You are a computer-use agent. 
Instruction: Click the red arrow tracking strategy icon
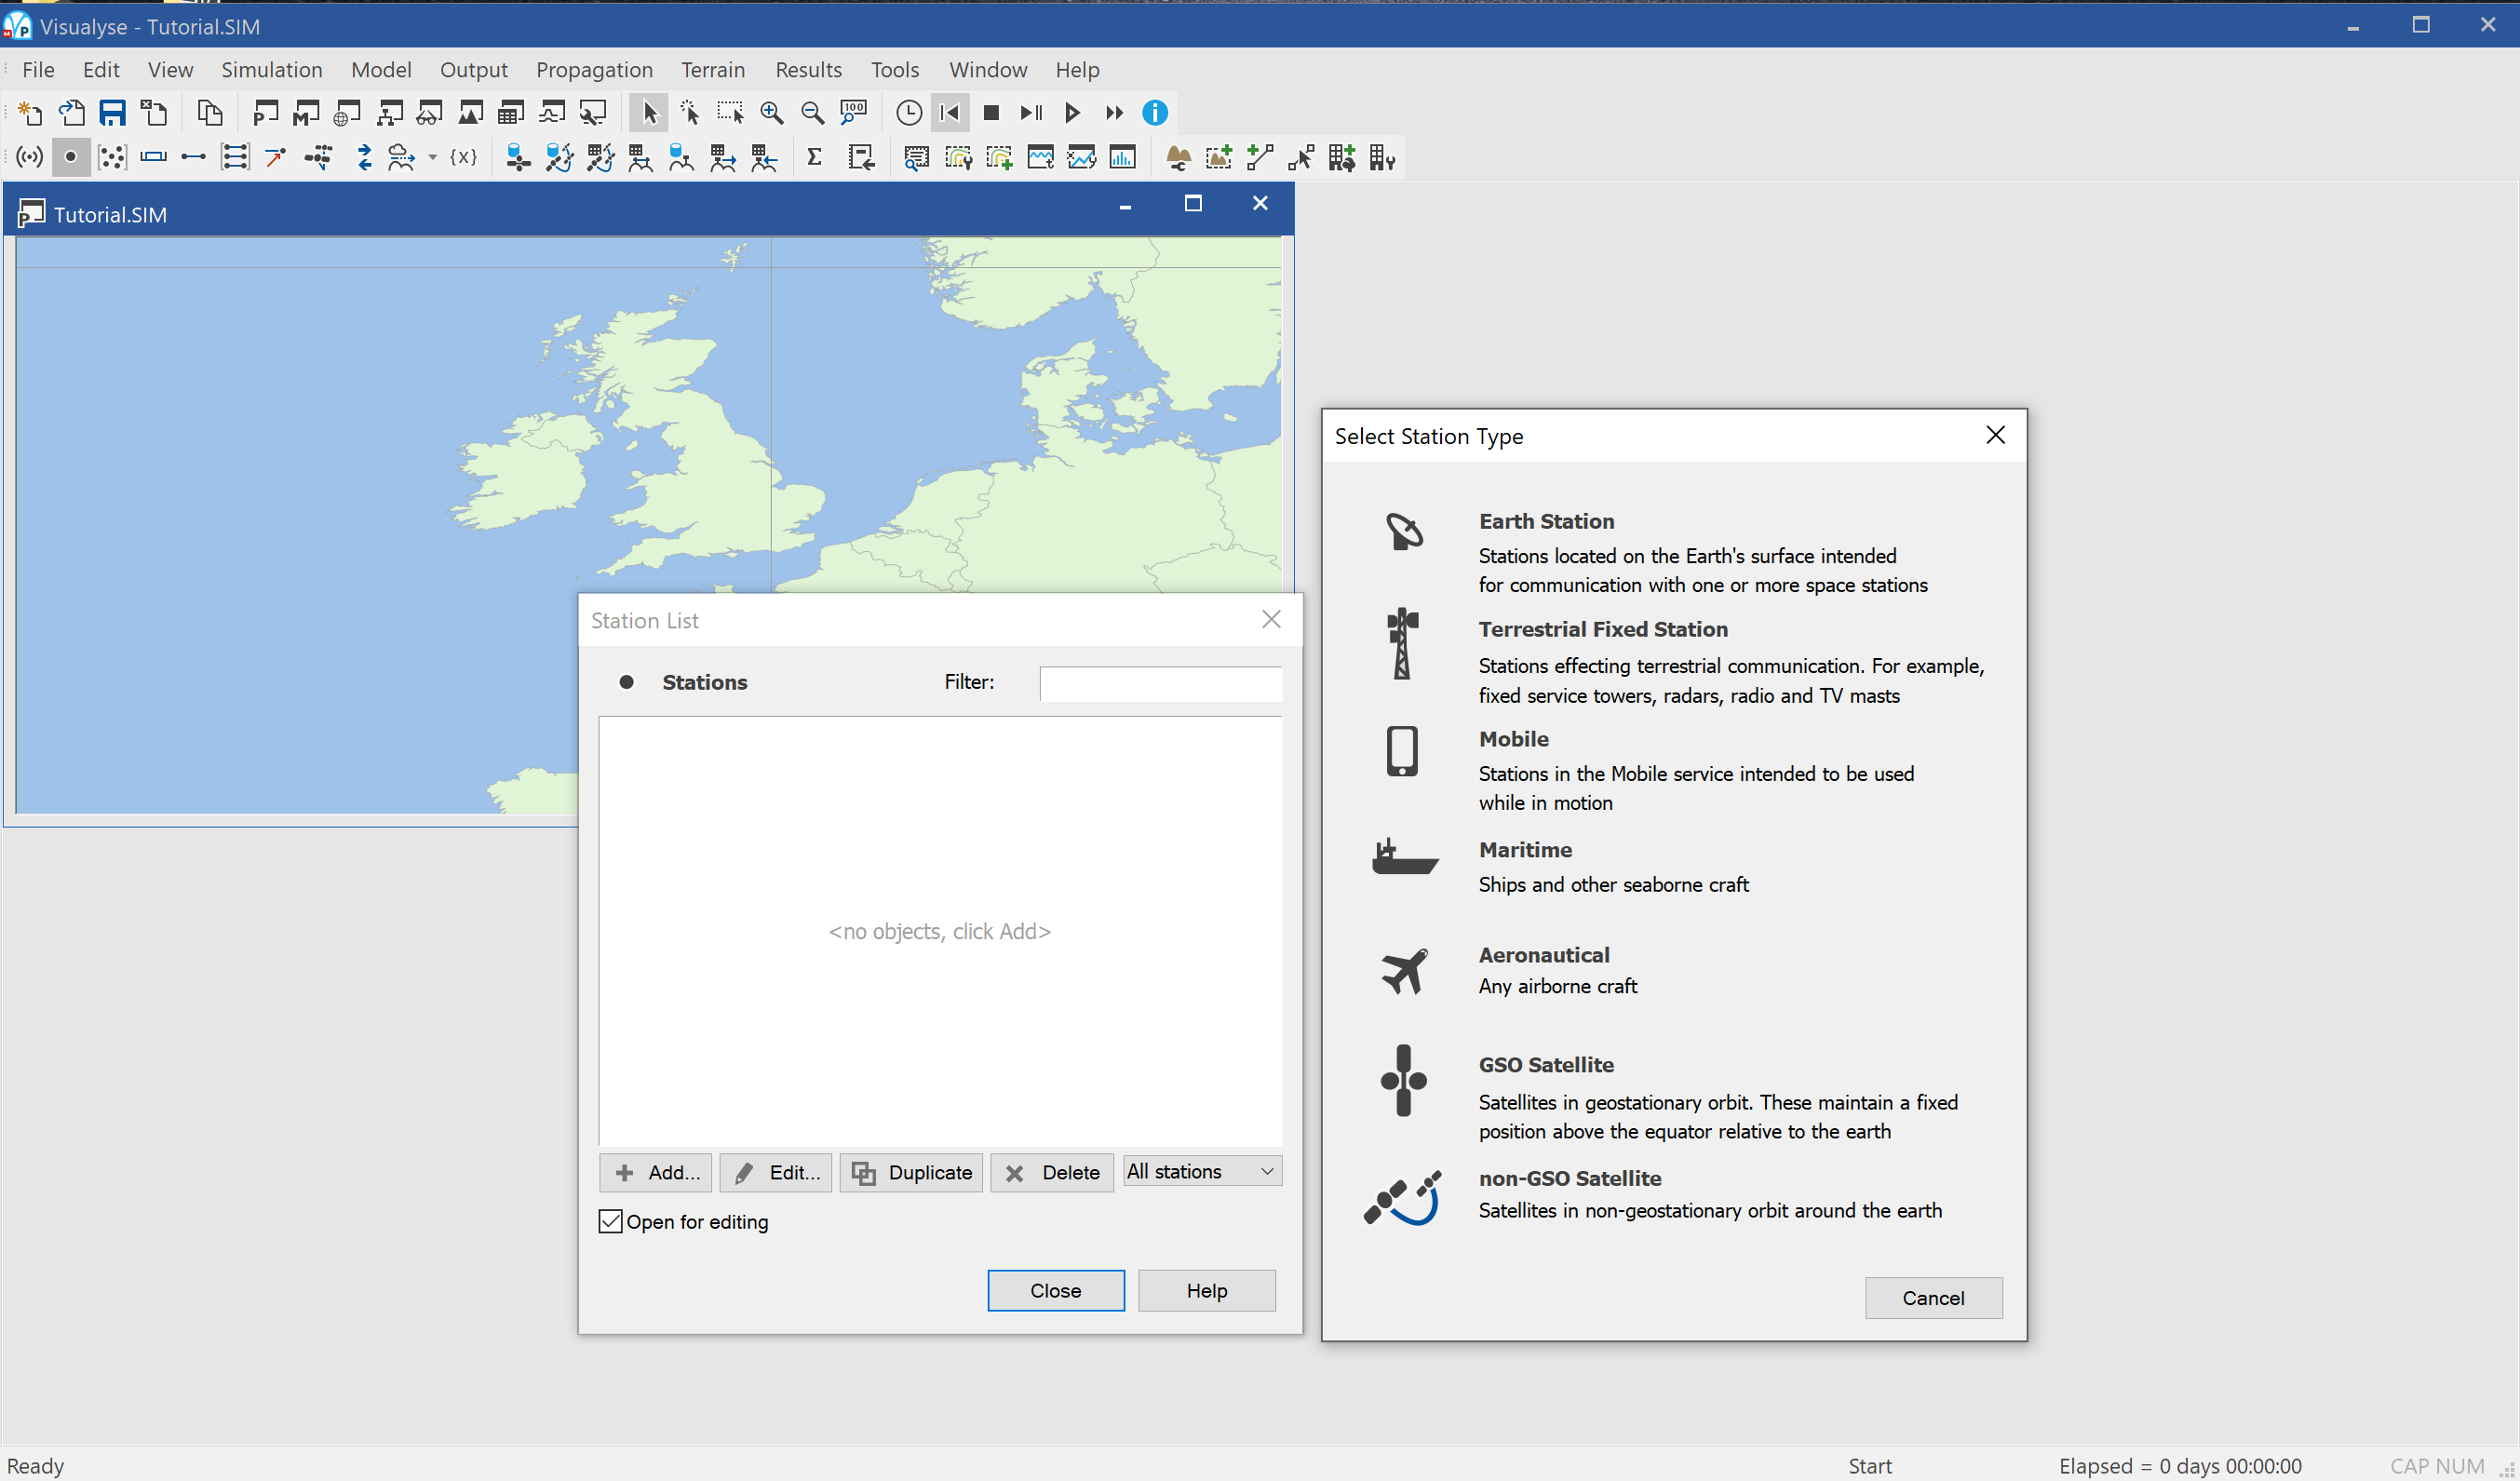pyautogui.click(x=275, y=157)
